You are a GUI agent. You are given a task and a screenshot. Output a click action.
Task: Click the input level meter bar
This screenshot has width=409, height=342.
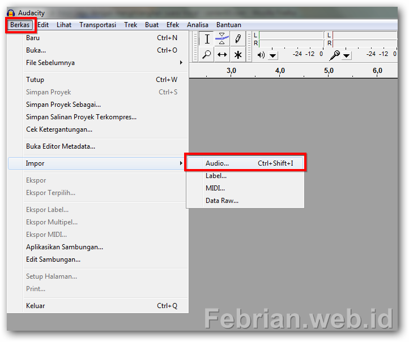(x=365, y=40)
